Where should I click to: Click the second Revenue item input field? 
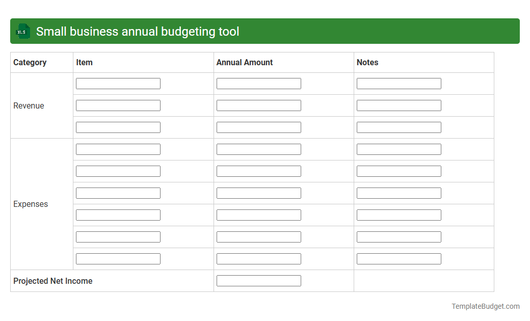[x=118, y=105]
